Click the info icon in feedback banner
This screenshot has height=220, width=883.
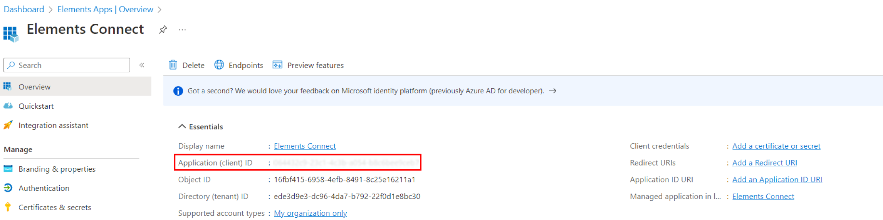(x=178, y=91)
